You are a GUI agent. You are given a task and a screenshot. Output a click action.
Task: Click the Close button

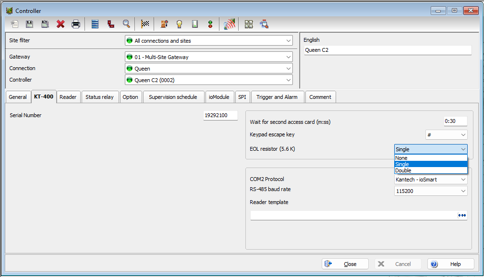pyautogui.click(x=345, y=264)
